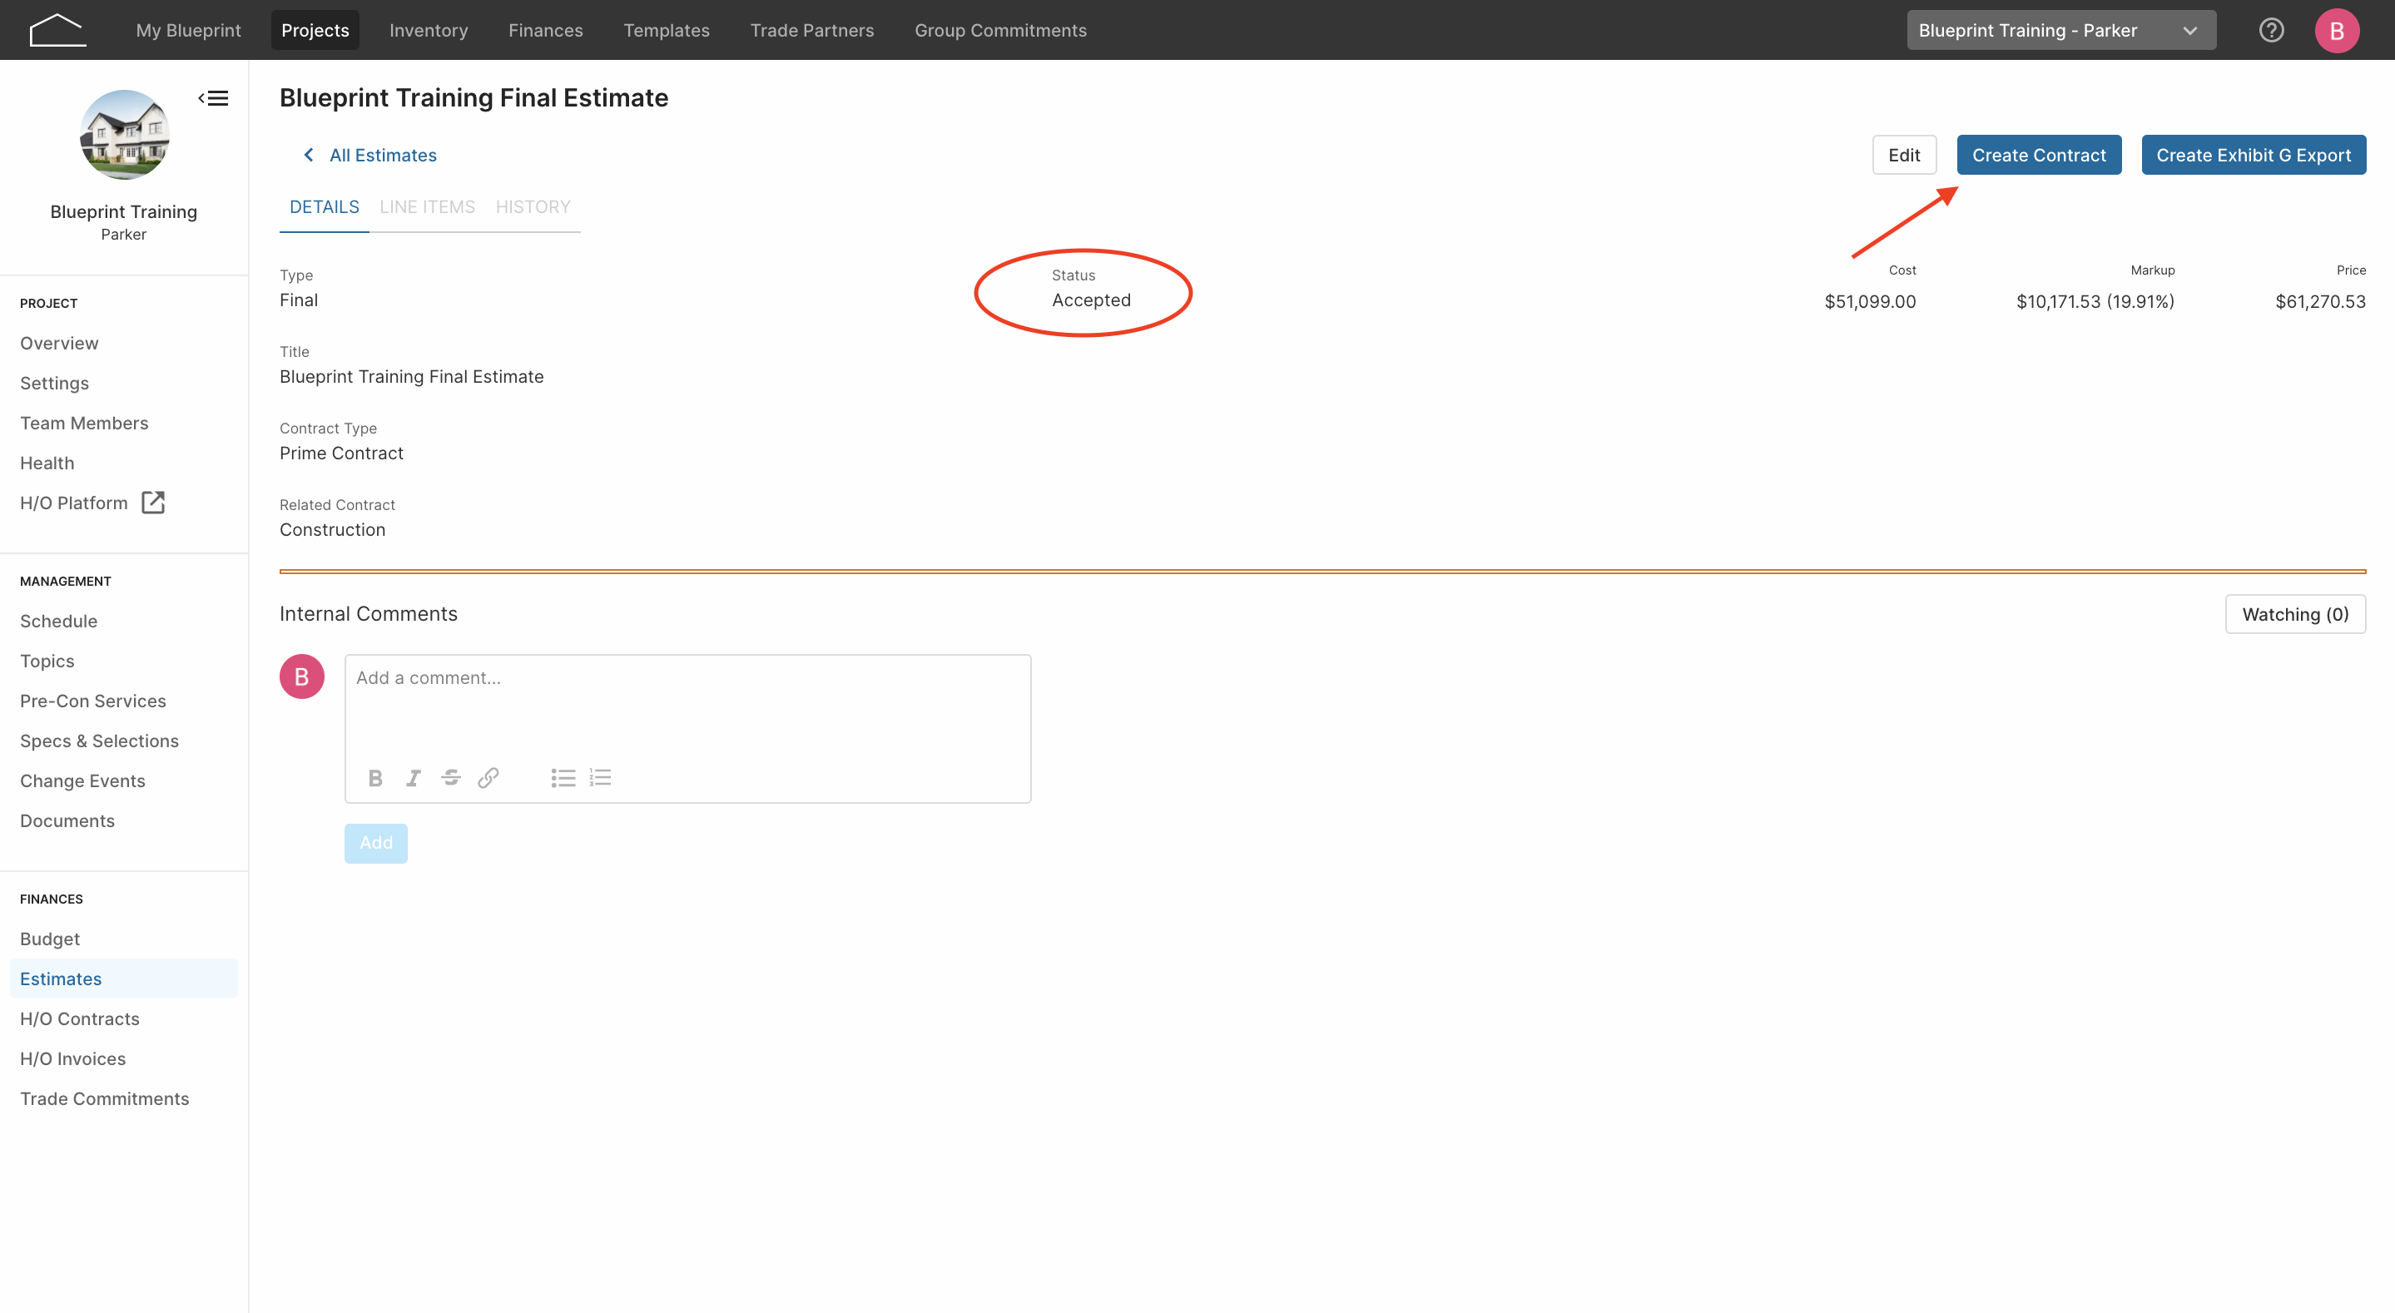Click the back chevron beside All Estimates
The image size is (2395, 1313).
[309, 156]
